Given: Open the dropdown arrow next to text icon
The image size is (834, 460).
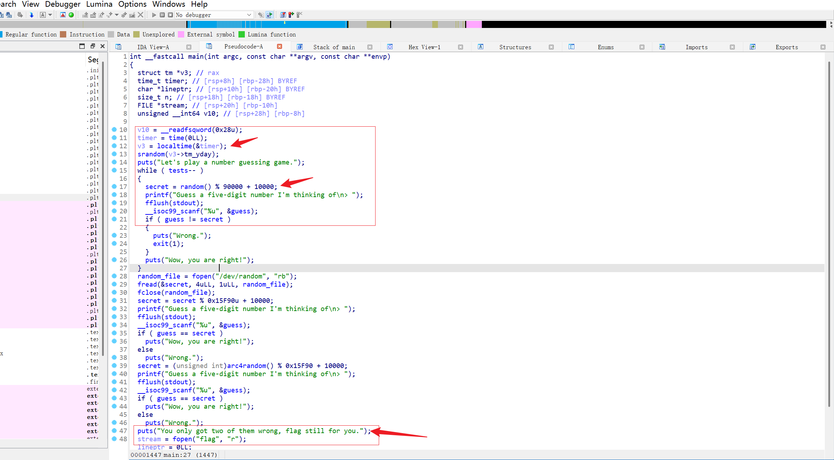Looking at the screenshot, I should point(50,15).
